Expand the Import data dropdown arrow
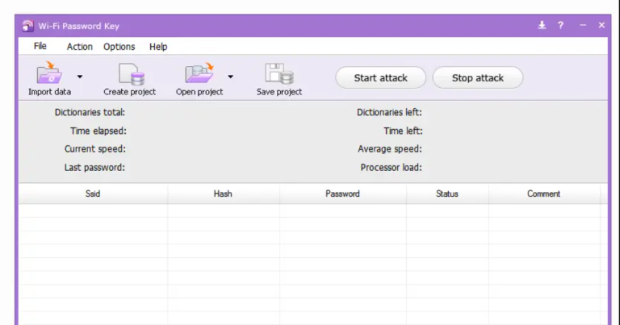 pos(80,77)
